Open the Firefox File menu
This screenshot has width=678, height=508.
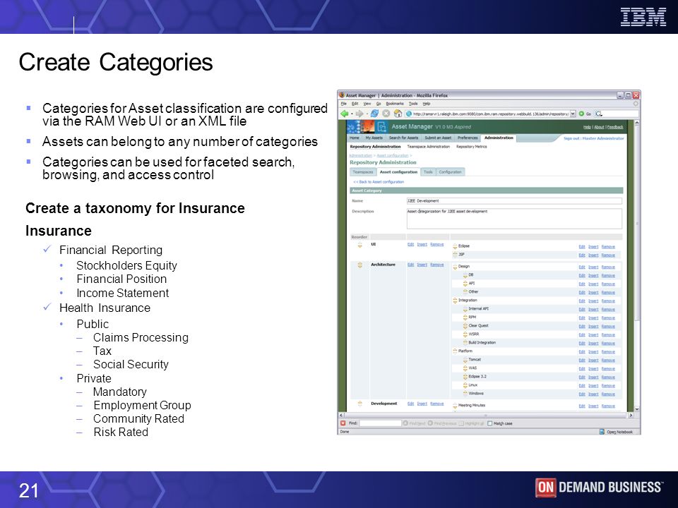click(x=344, y=104)
